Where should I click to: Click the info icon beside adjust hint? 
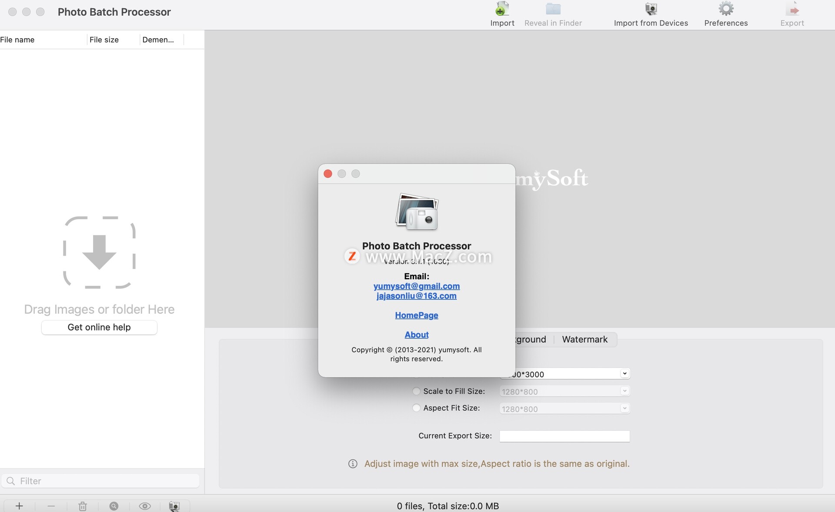coord(353,464)
